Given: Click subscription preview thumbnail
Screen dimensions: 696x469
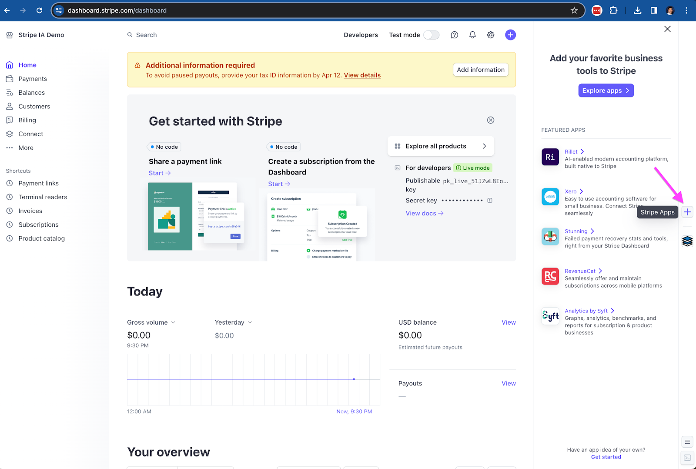Looking at the screenshot, I should tap(317, 226).
